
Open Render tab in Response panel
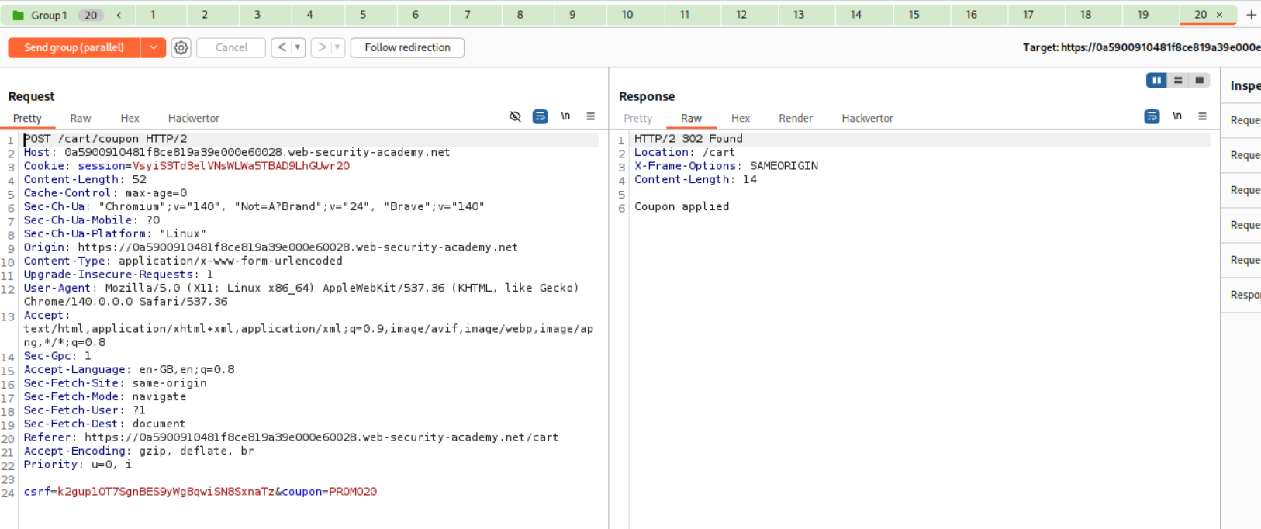795,119
